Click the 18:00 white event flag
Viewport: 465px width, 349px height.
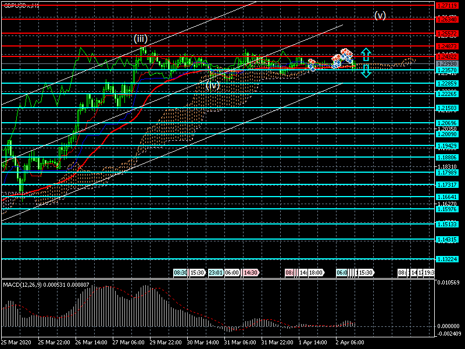[x=316, y=272]
